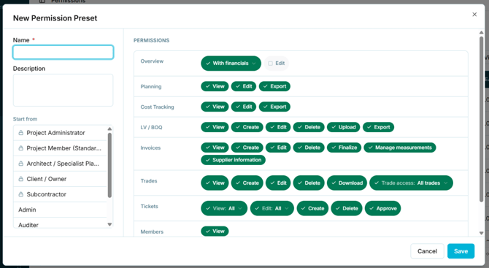Toggle LV / BOQ Edit permission
Screen dimensions: 489x268
[278, 127]
